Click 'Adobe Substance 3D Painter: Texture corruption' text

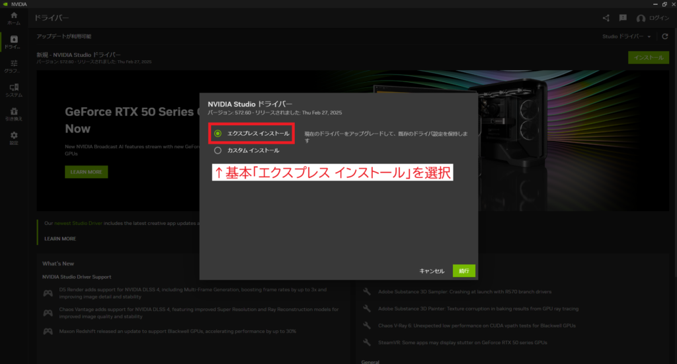tap(478, 308)
